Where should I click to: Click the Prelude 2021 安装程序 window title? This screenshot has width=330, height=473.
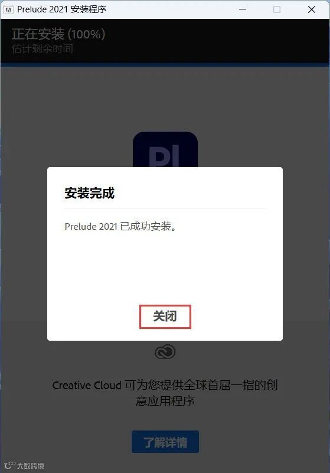[x=62, y=9]
